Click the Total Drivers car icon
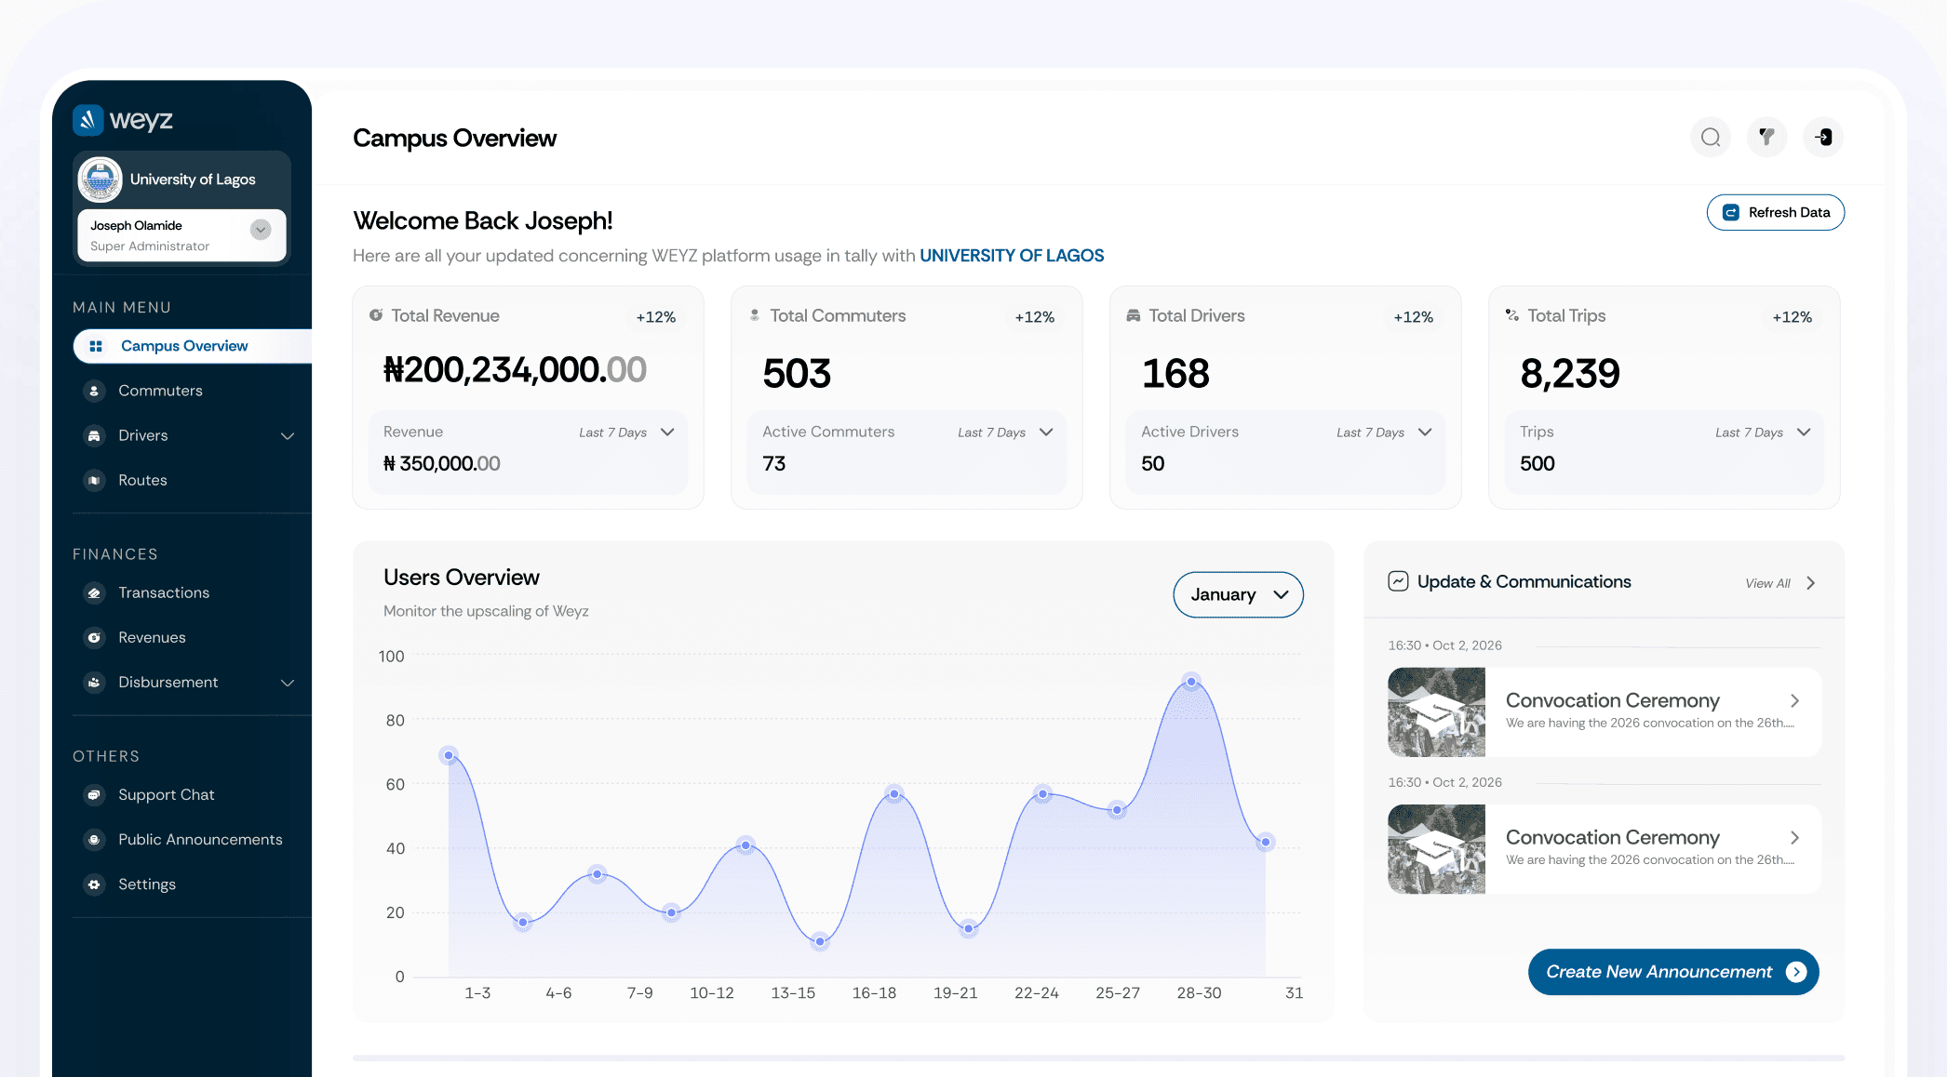1947x1077 pixels. click(x=1134, y=315)
